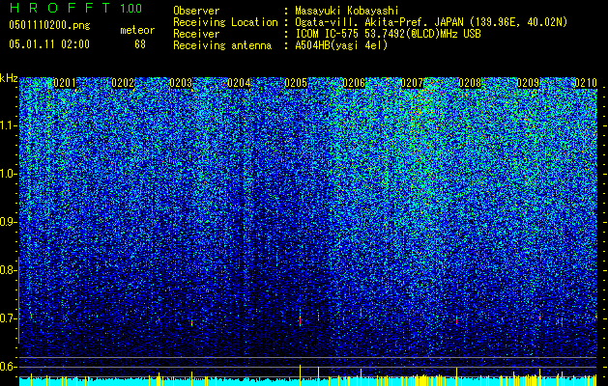This screenshot has height=386, width=608.
Task: Click the meteor count value 68
Action: coord(140,44)
